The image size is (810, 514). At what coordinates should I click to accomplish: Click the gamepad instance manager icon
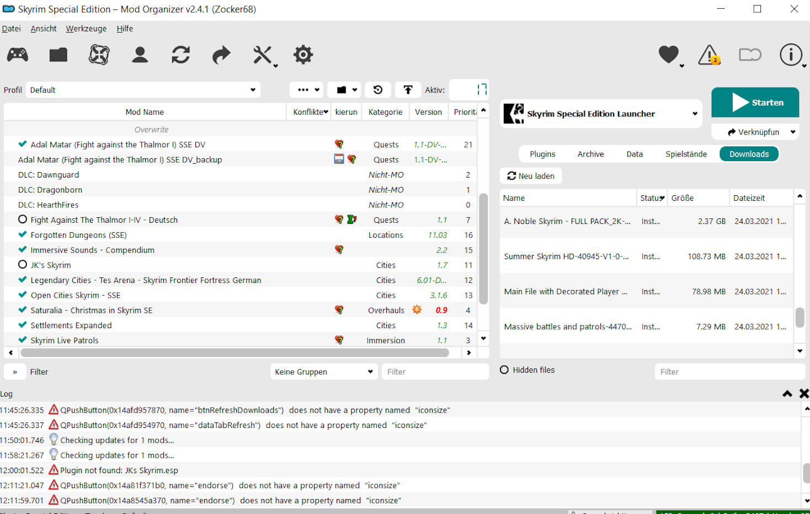18,55
